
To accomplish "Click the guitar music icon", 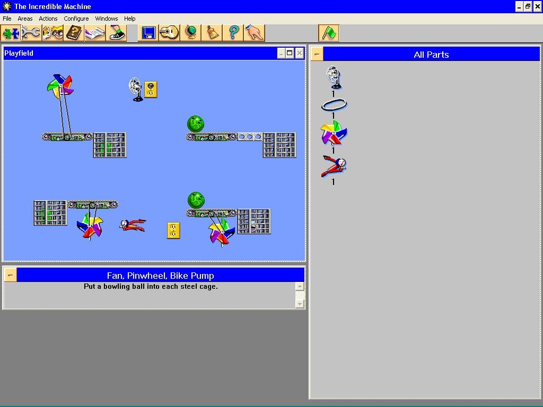I will click(169, 33).
